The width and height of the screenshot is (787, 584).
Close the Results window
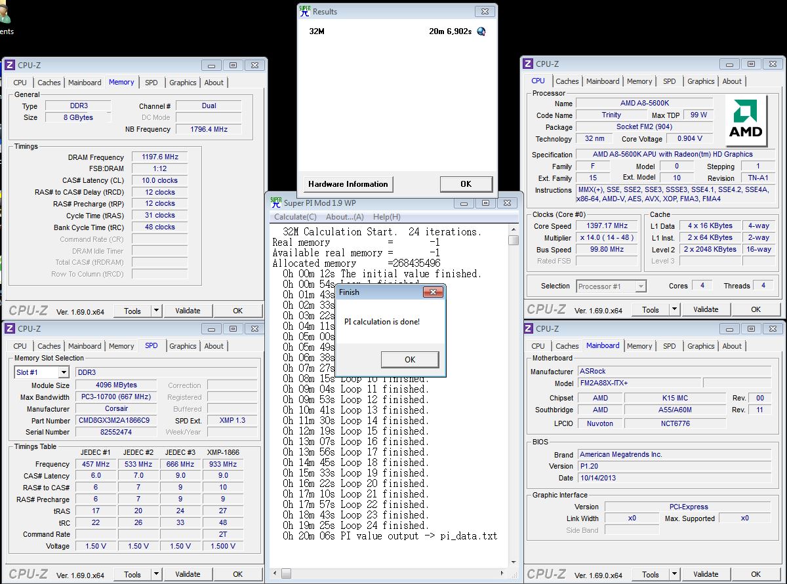pos(485,11)
